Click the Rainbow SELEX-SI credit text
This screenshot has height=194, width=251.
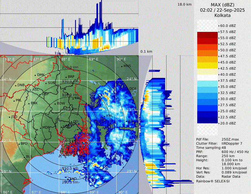(213, 181)
